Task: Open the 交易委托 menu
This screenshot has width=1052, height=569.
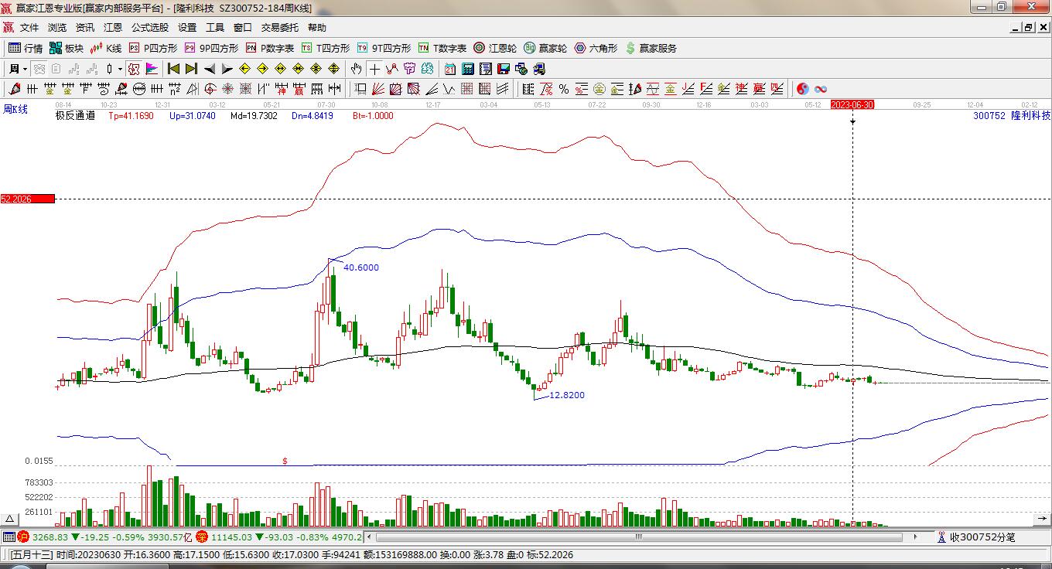Action: click(x=279, y=27)
